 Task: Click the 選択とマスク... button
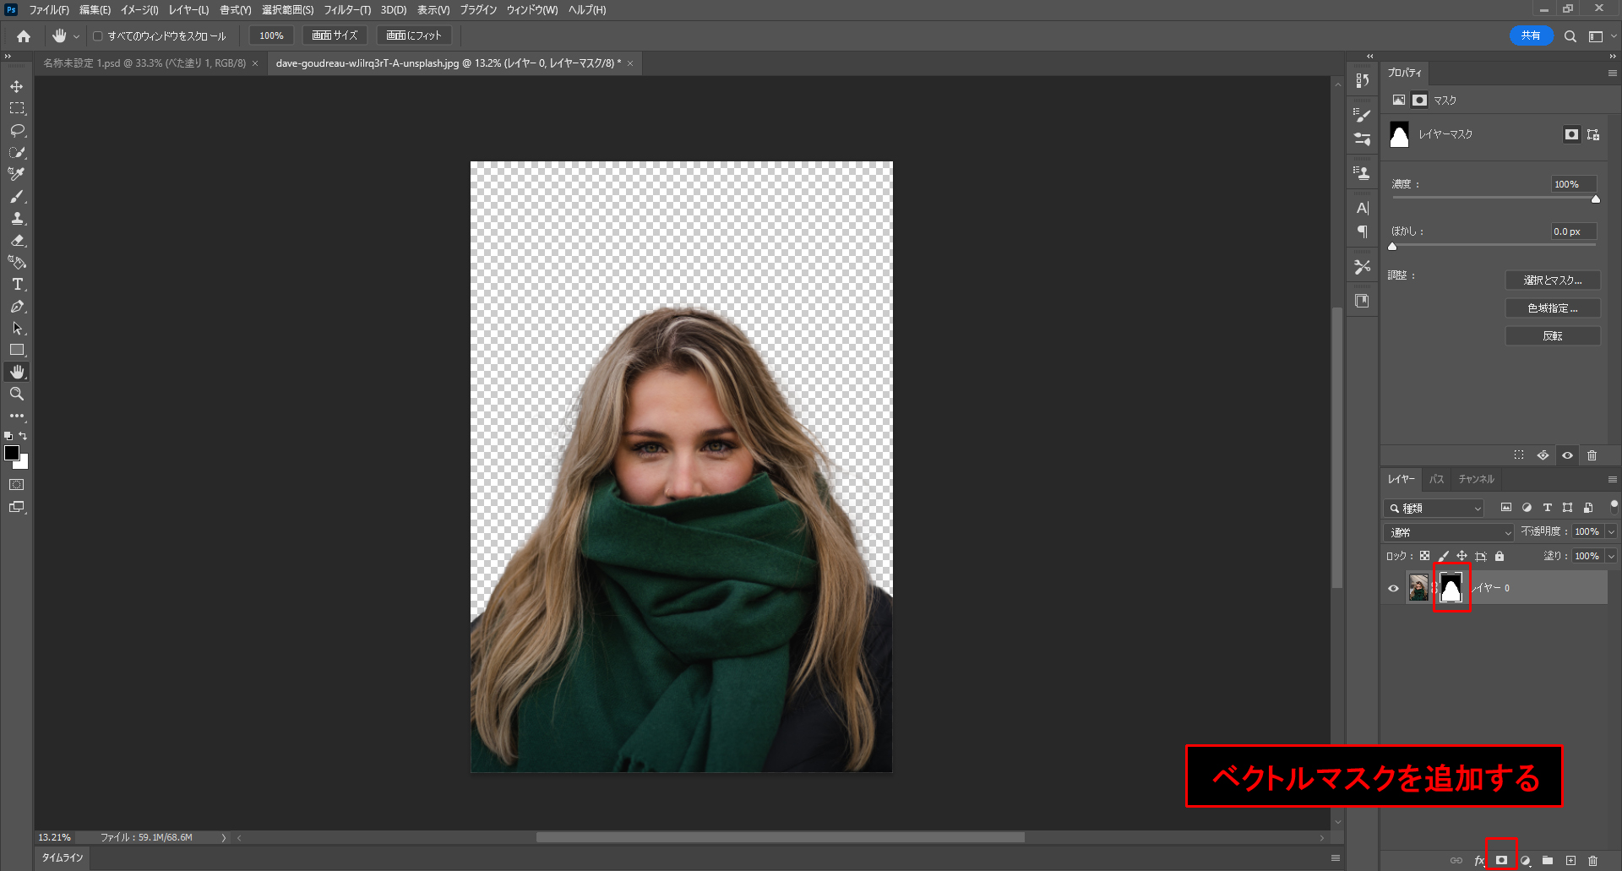1552,280
